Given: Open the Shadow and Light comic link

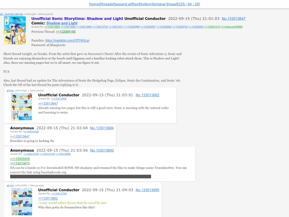Looking at the screenshot, I should click(62, 23).
